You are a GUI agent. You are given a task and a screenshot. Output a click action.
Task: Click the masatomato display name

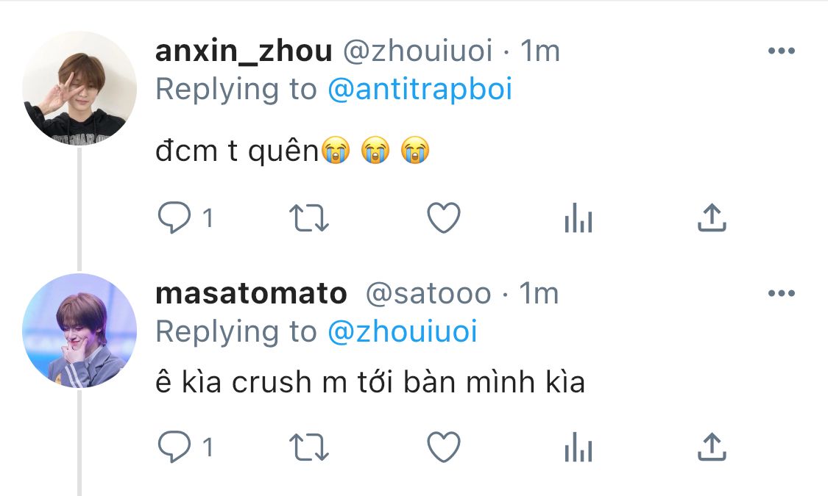pos(251,294)
